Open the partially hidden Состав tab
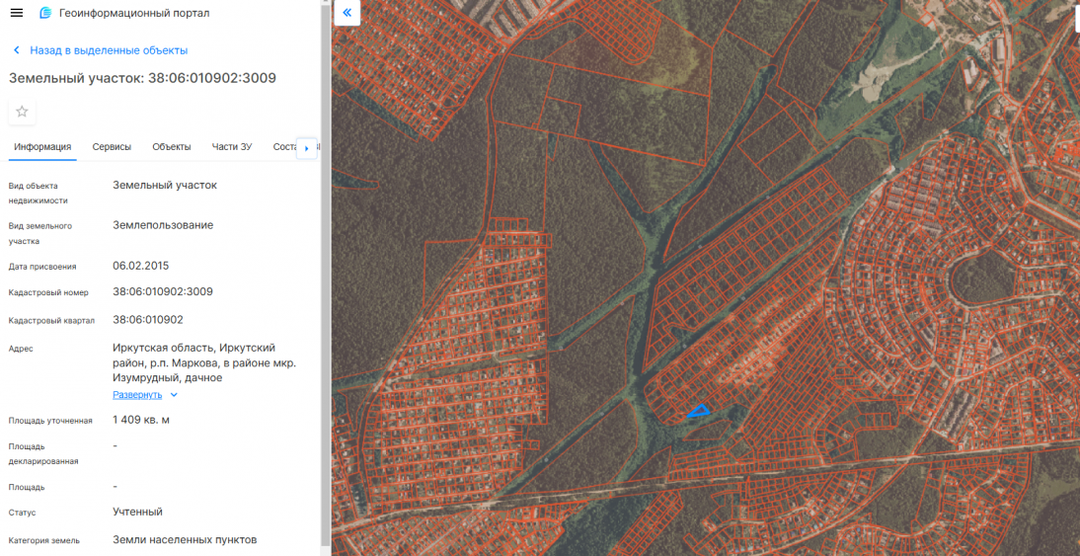Screen dimensions: 1080x556 (284, 147)
